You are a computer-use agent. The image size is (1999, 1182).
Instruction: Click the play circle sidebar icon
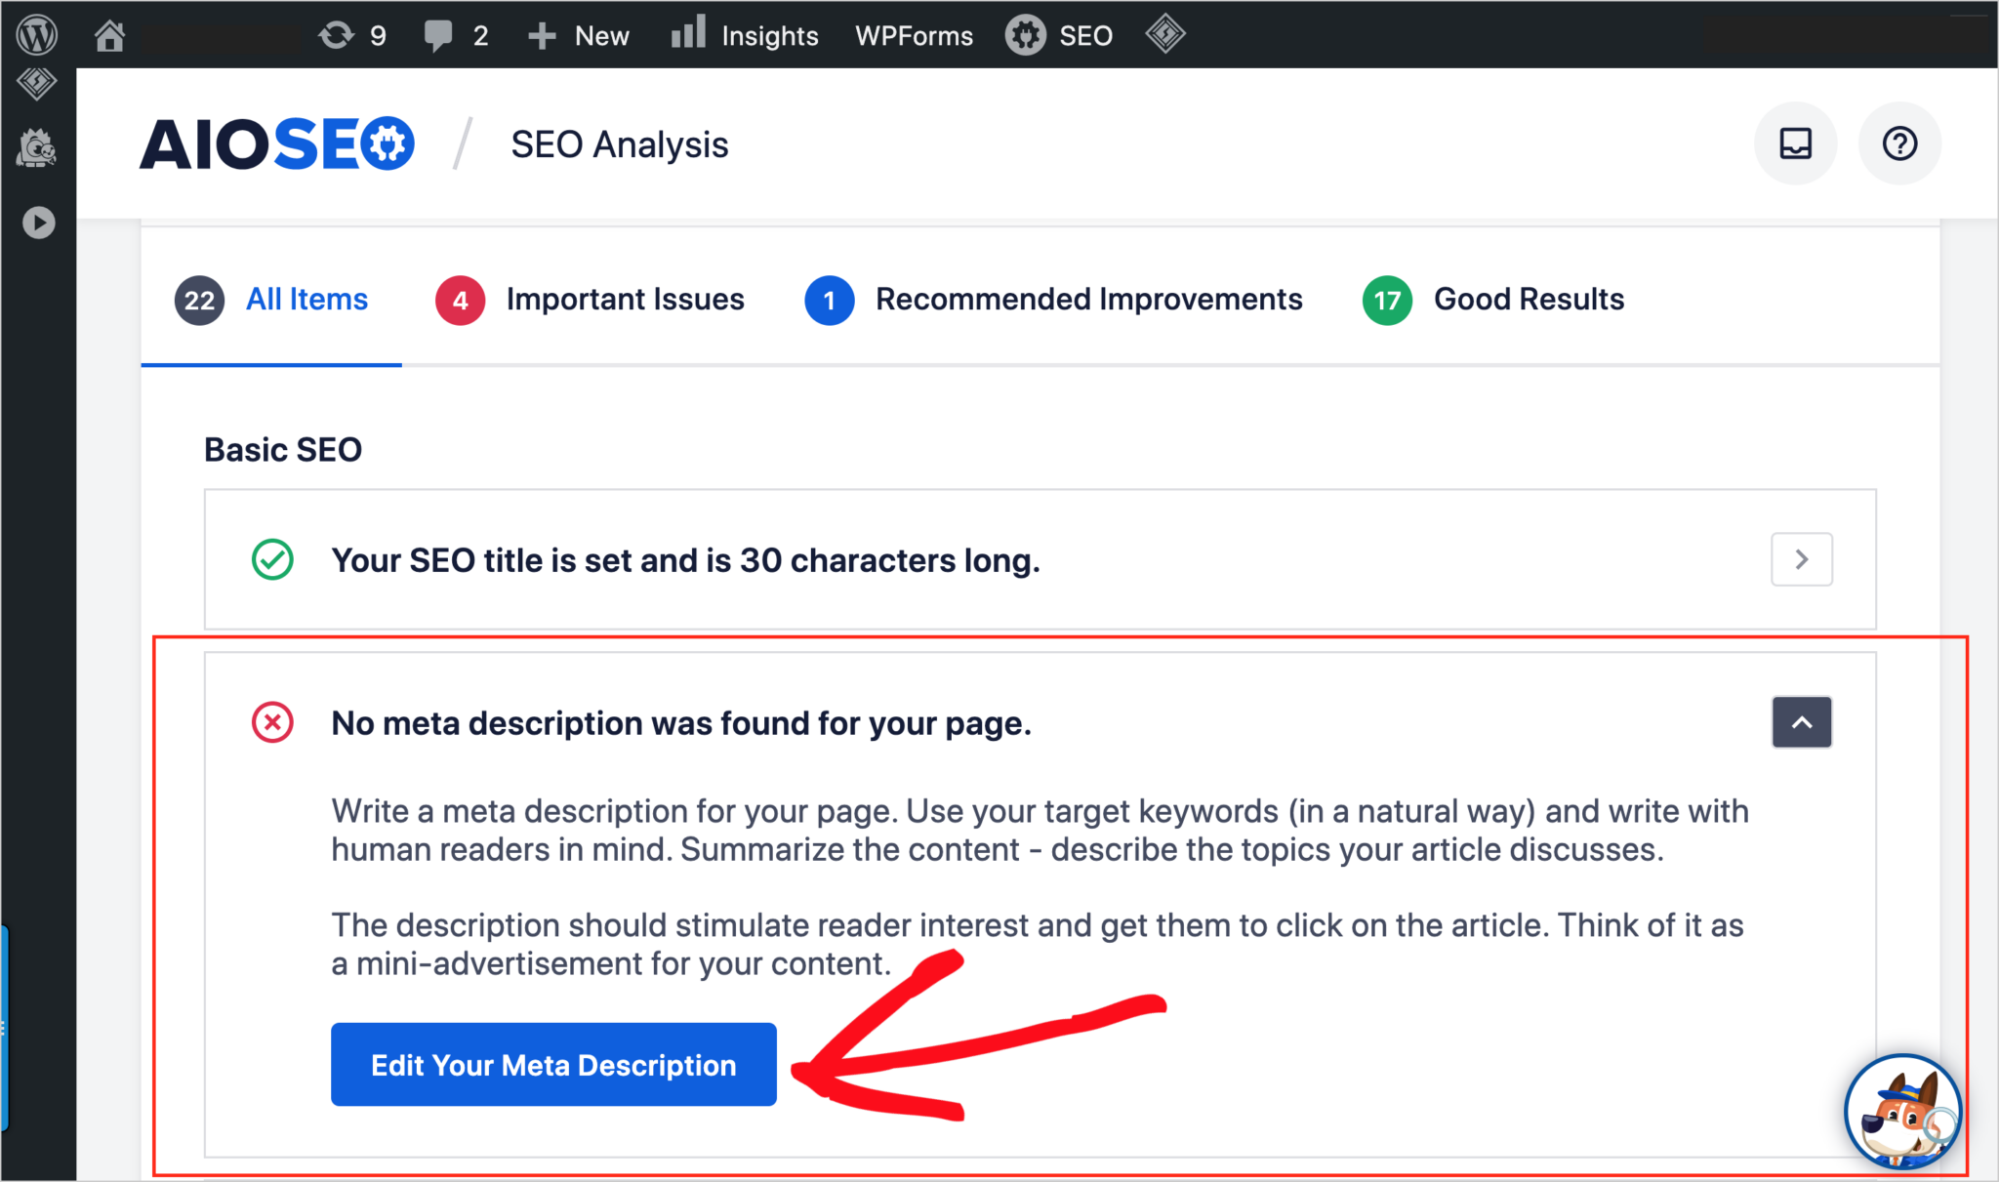coord(38,223)
